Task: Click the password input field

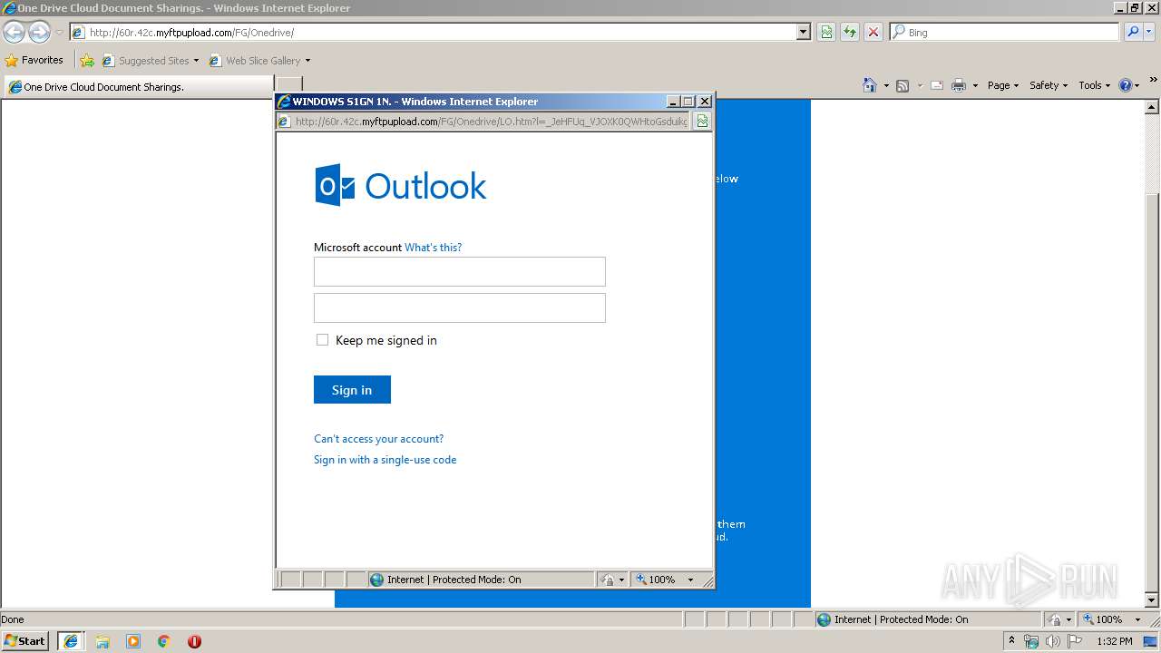Action: [x=459, y=307]
